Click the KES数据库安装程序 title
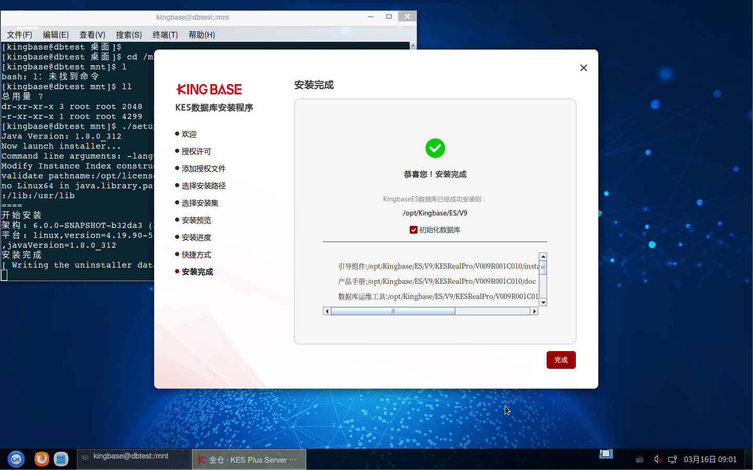Image resolution: width=753 pixels, height=470 pixels. [214, 108]
